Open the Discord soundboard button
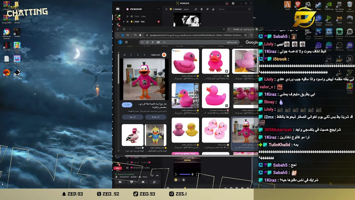This screenshot has width=355, height=200. 154,182
